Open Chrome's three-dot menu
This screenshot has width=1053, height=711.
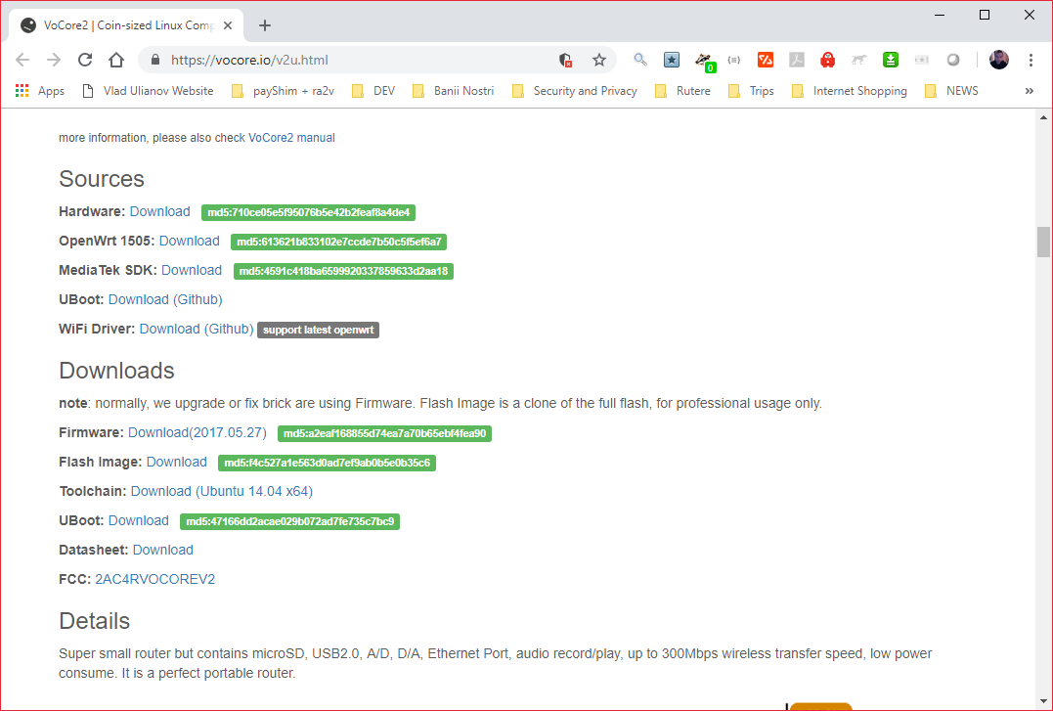click(x=1031, y=60)
